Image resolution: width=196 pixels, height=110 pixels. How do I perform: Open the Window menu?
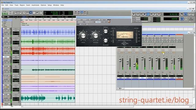(56, 5)
